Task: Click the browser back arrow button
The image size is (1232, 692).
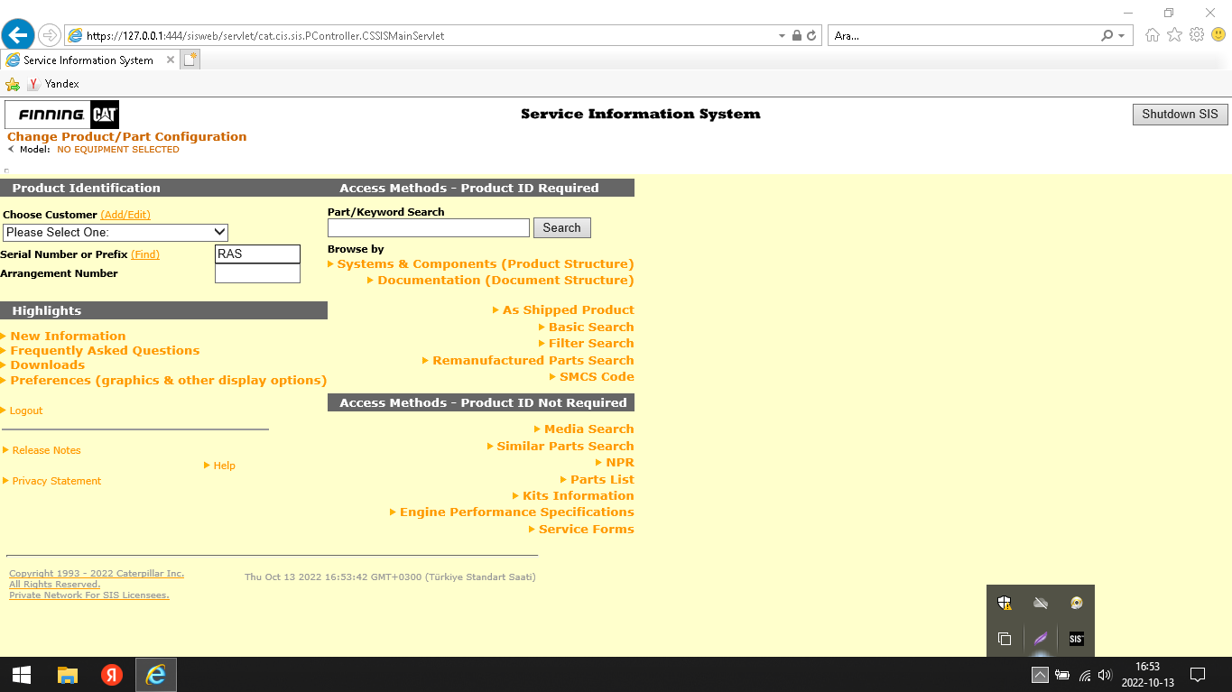Action: tap(18, 35)
